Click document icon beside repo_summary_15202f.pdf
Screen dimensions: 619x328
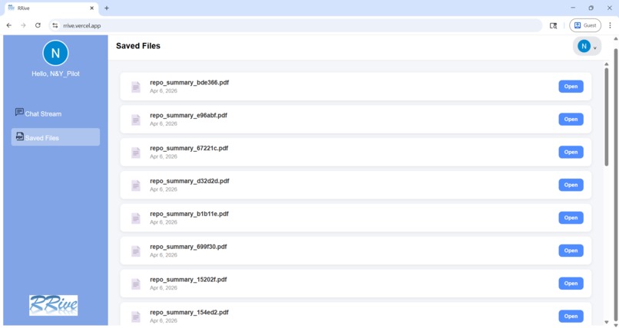pos(136,284)
